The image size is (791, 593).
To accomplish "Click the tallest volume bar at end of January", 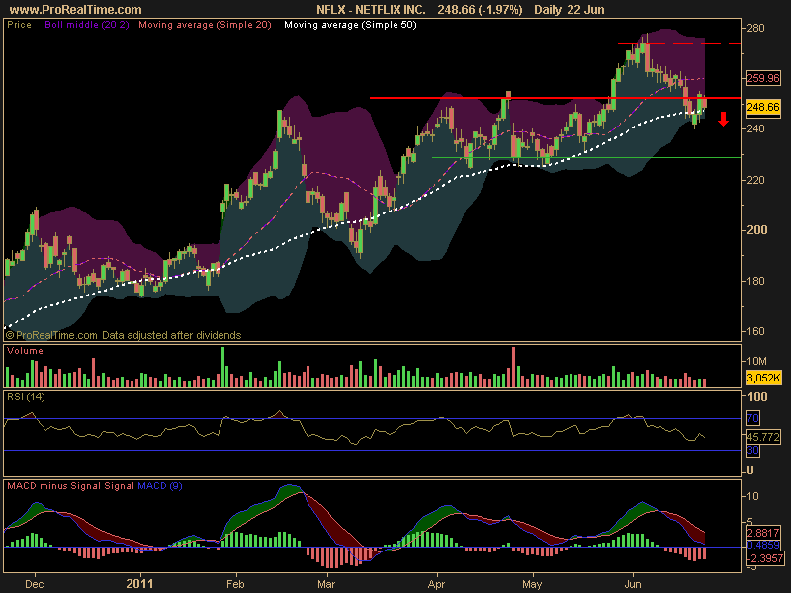I will [x=223, y=367].
